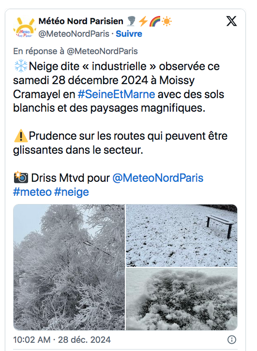The width and height of the screenshot is (257, 351).
Task: Open the @MeteoNordParis handle under the name
Action: pyautogui.click(x=74, y=34)
